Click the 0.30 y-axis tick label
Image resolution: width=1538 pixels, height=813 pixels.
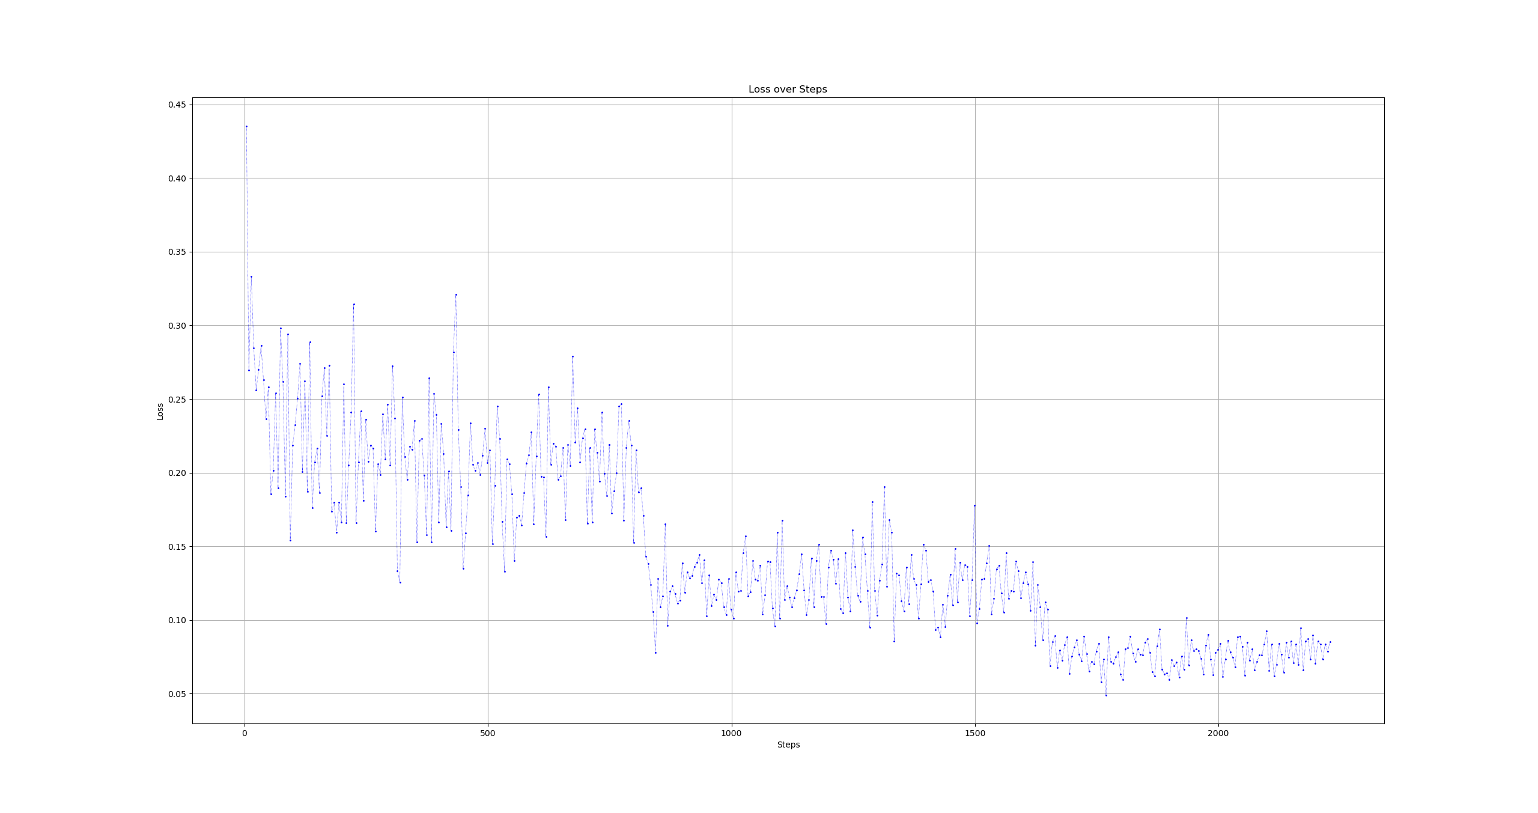point(177,326)
